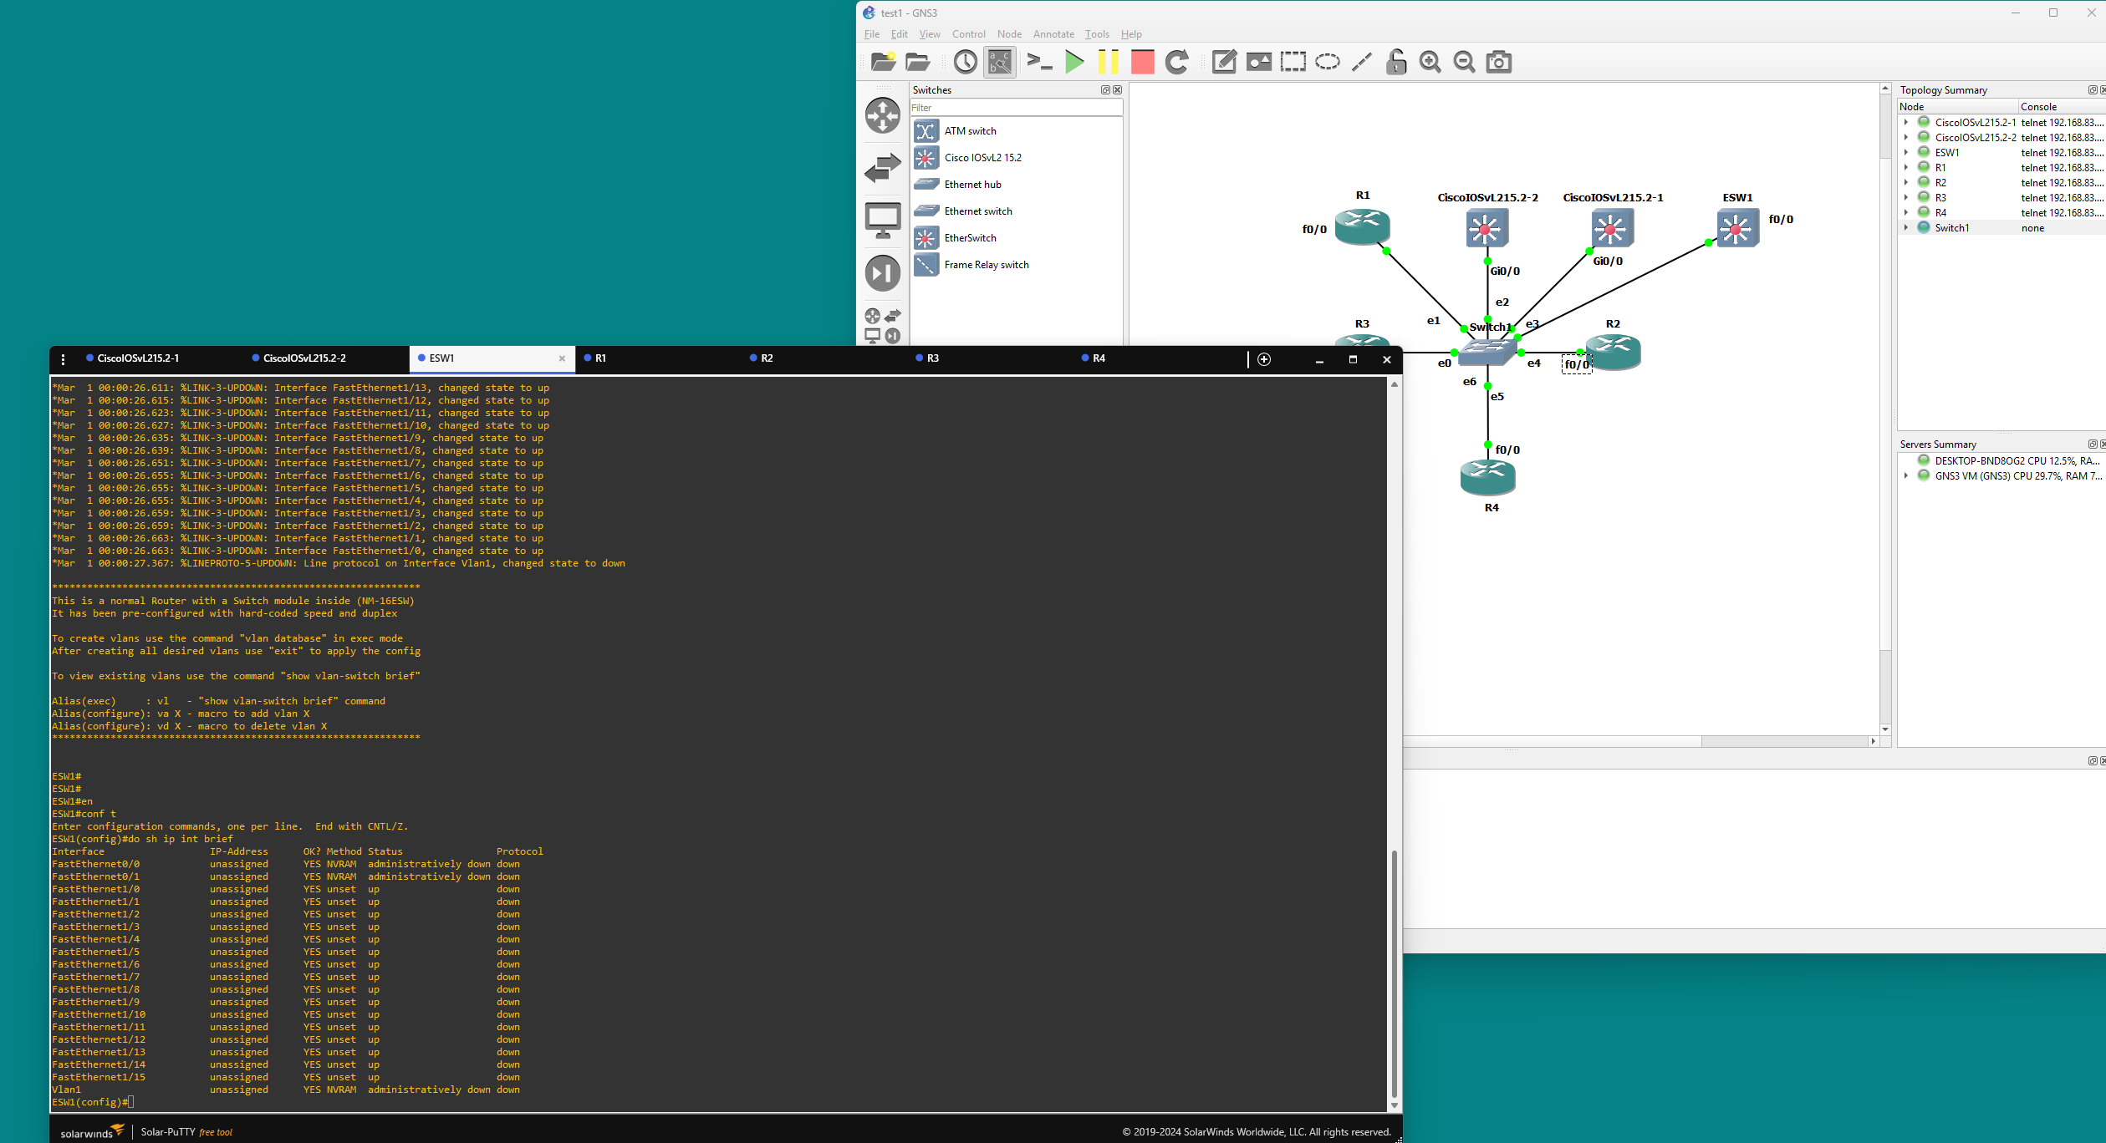Open console to all devices icon
2106x1143 pixels.
(1039, 62)
